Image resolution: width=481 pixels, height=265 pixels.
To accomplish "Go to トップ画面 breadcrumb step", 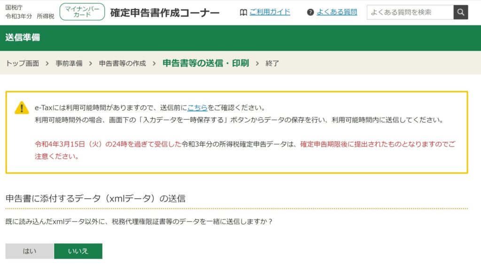I will (23, 63).
